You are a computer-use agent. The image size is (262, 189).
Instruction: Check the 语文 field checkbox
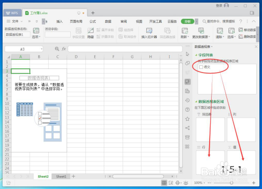[201, 67]
